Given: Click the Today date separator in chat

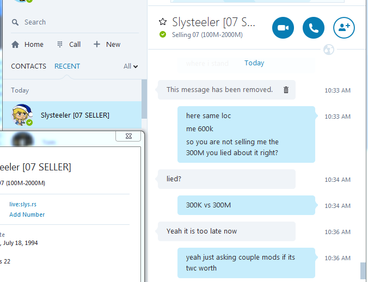Looking at the screenshot, I should (254, 63).
